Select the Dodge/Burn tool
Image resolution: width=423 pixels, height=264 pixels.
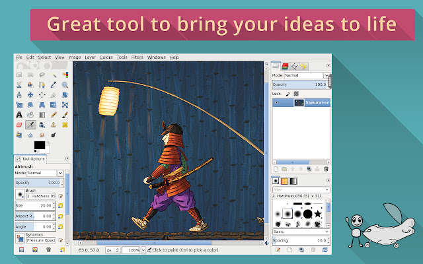tap(54, 135)
